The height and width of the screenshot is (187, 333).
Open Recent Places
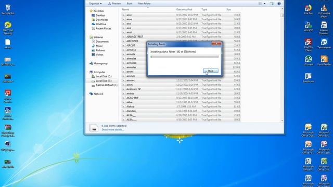pos(103,29)
